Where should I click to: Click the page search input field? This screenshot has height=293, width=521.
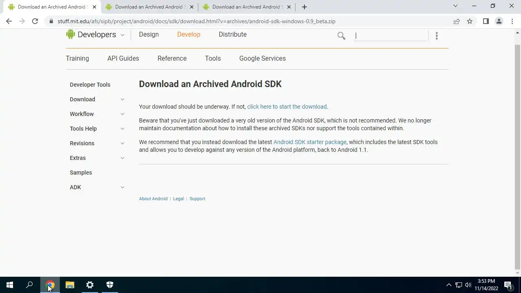click(391, 36)
